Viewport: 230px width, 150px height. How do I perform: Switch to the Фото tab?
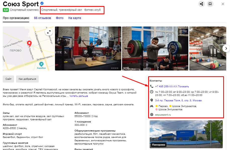coord(60,18)
